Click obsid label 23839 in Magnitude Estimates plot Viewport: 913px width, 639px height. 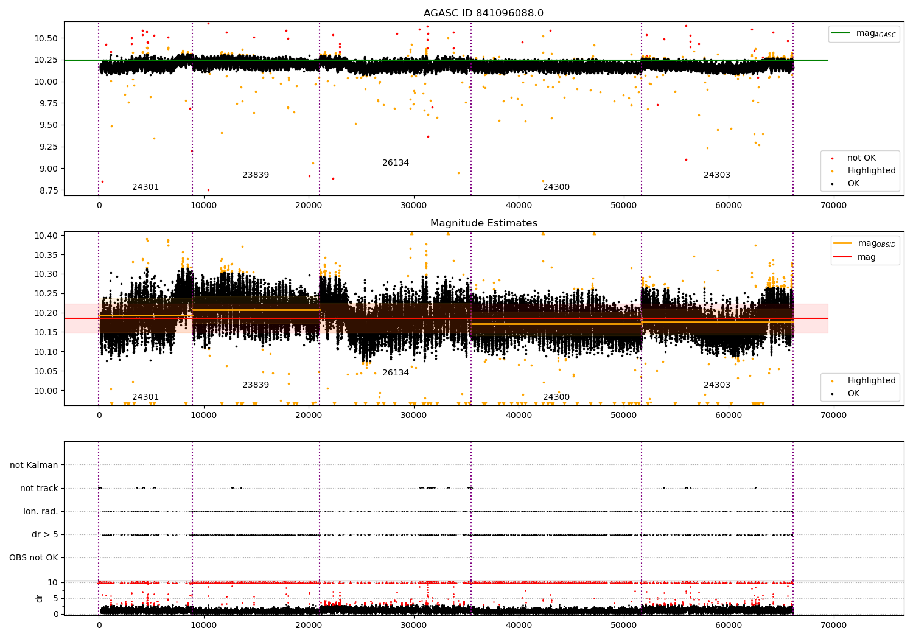(256, 385)
